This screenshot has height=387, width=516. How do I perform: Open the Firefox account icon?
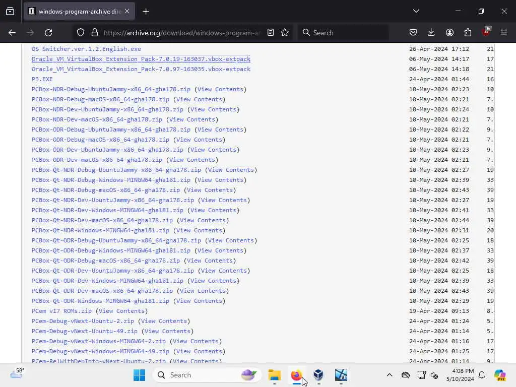coord(449,33)
